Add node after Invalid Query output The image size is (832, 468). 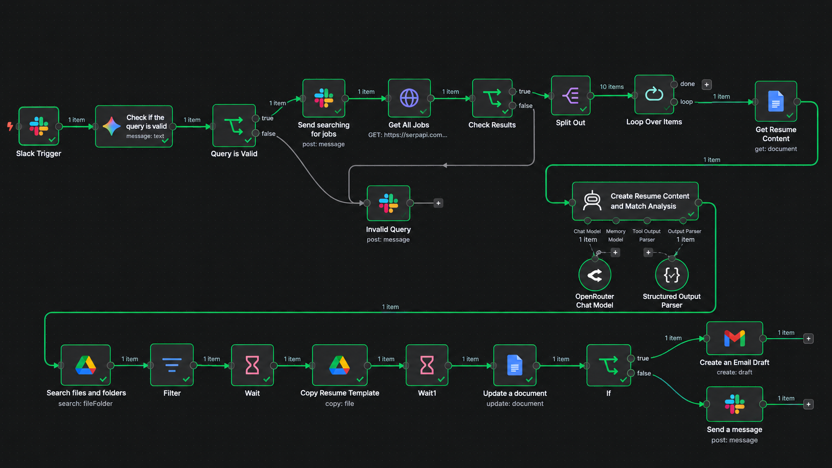pos(438,203)
